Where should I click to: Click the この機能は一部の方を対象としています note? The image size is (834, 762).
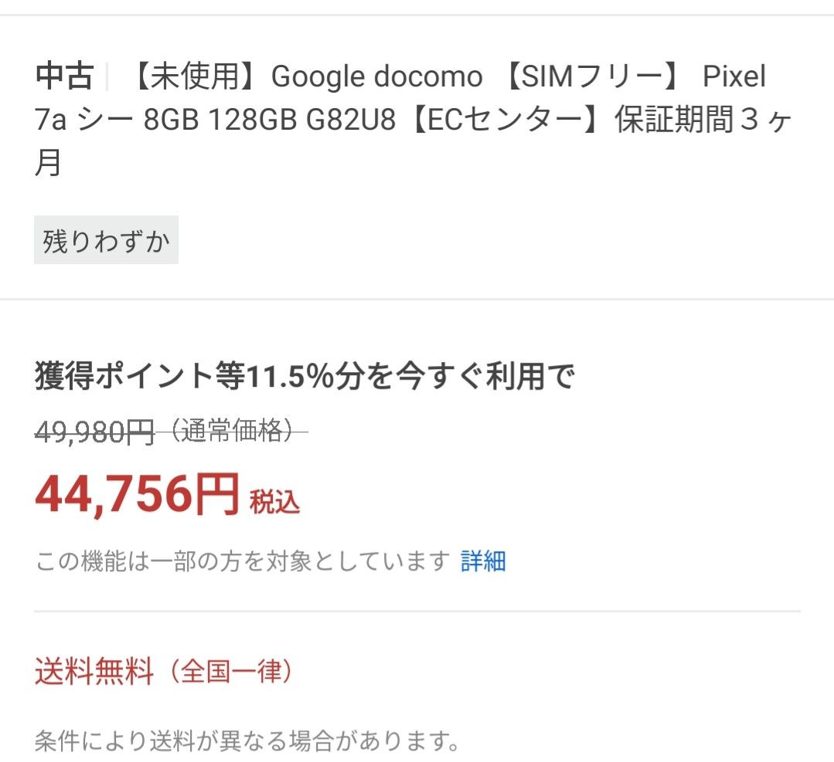pyautogui.click(x=242, y=561)
